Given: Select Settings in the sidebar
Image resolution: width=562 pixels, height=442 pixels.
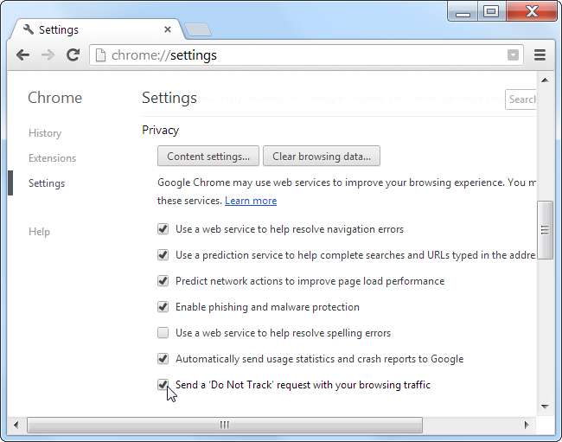Looking at the screenshot, I should coord(47,183).
